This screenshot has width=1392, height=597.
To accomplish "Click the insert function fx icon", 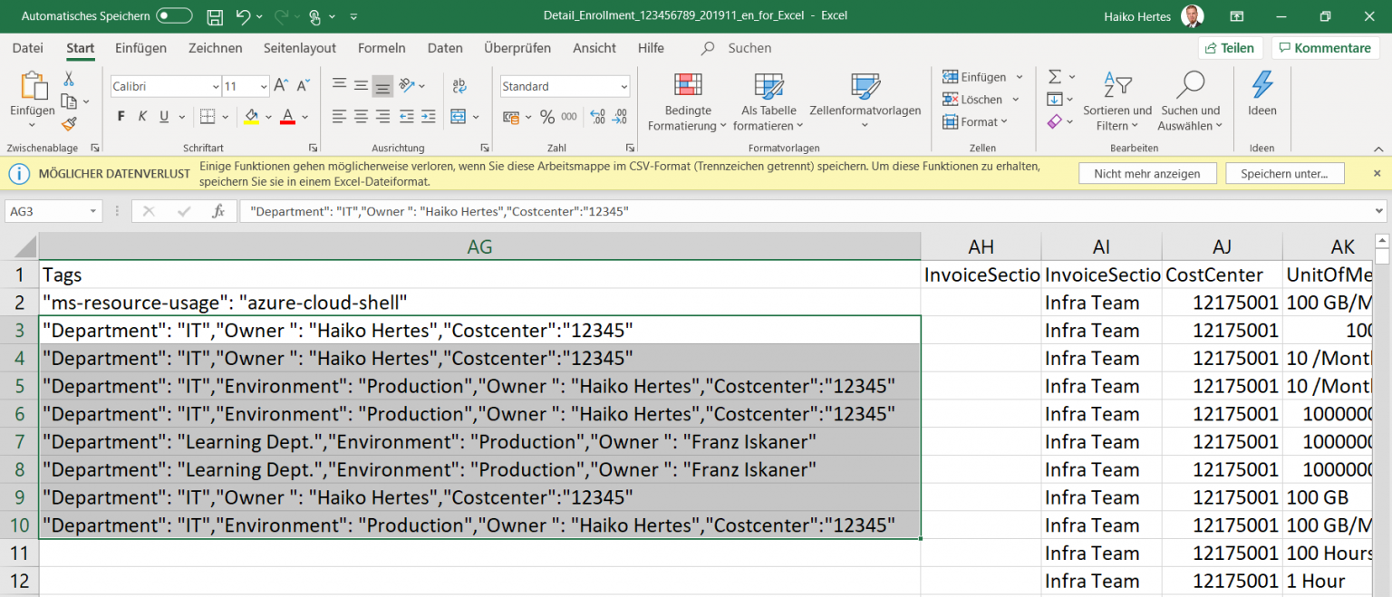I will (218, 211).
